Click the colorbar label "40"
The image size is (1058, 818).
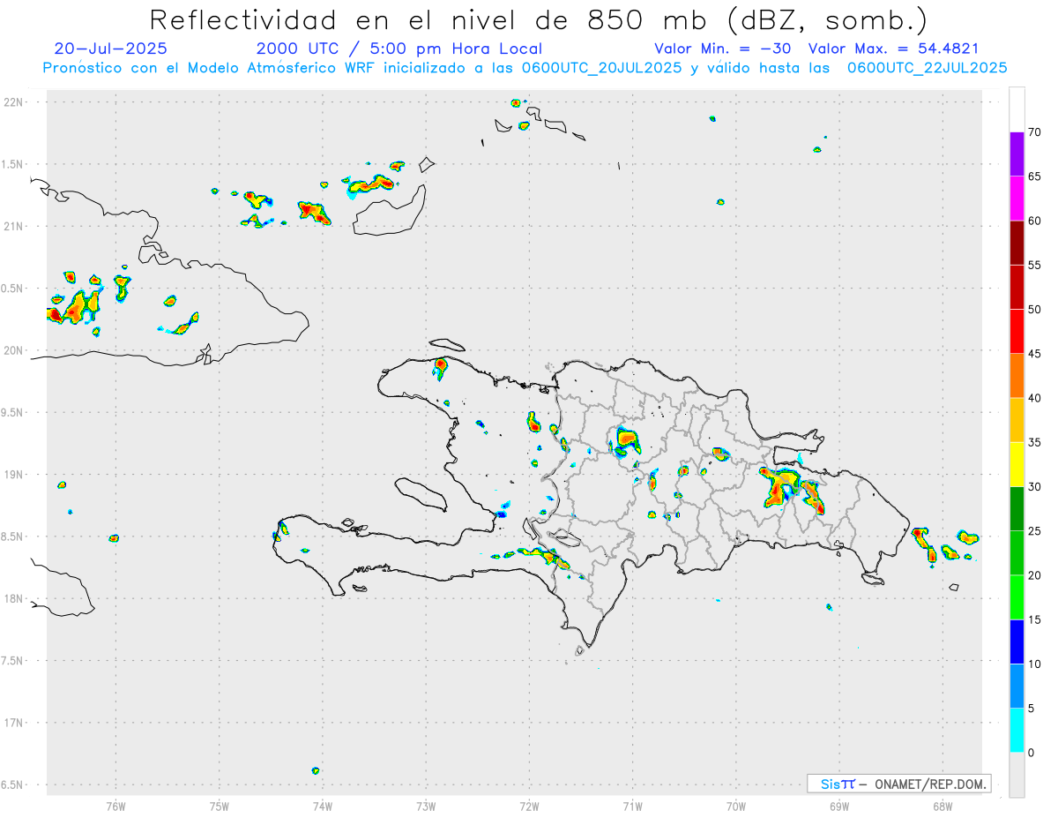[x=1035, y=398]
